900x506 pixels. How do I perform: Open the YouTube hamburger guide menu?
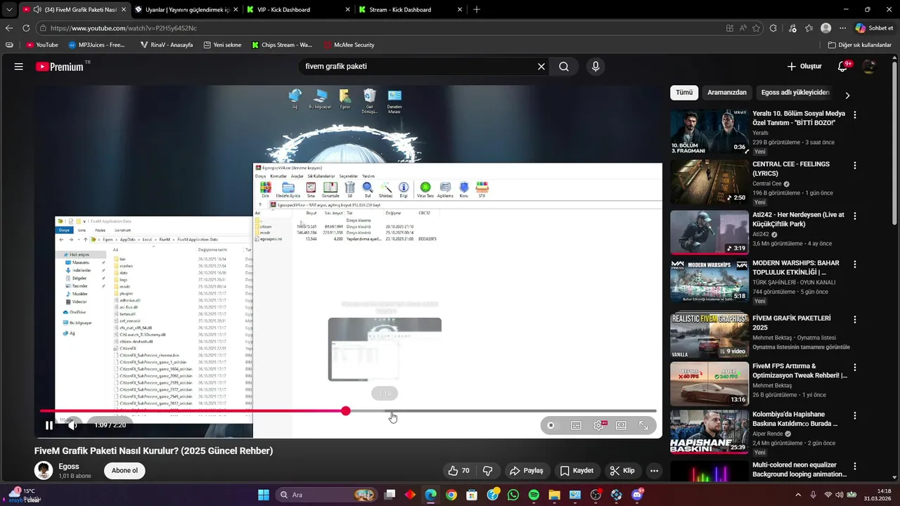click(19, 67)
